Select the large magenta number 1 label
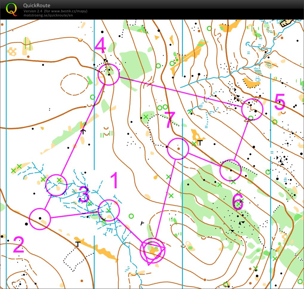The width and height of the screenshot is (304, 289). pos(115,181)
